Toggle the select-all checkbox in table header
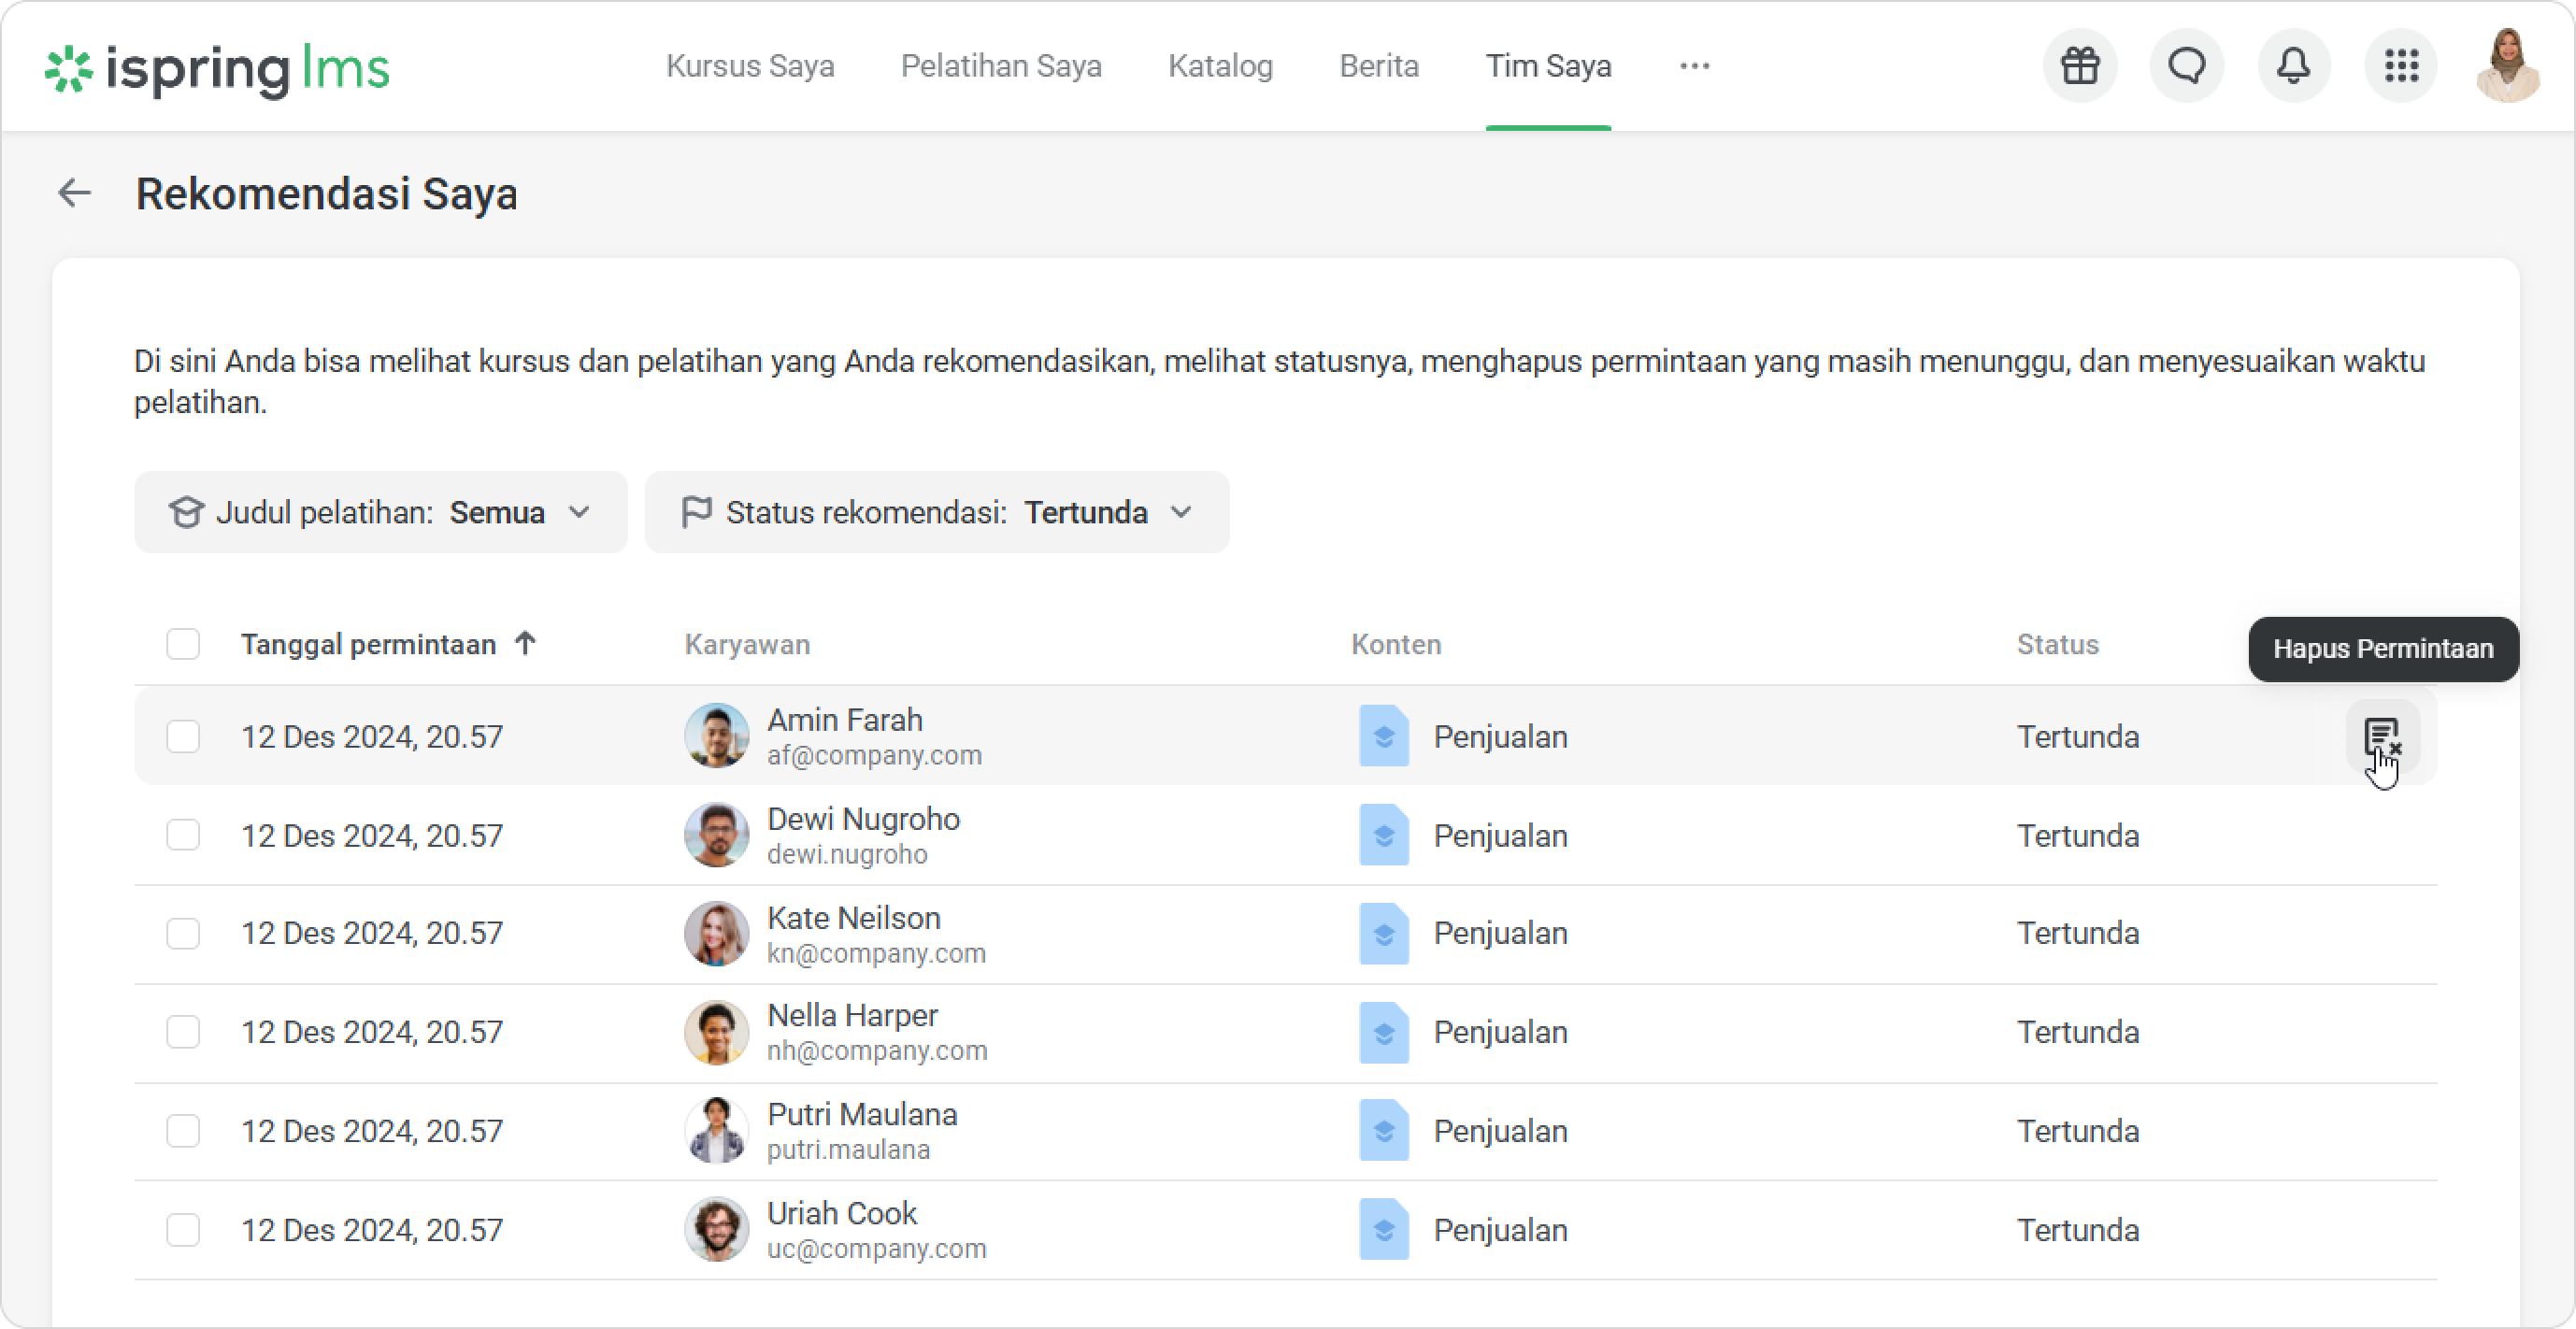Image resolution: width=2576 pixels, height=1329 pixels. [183, 644]
